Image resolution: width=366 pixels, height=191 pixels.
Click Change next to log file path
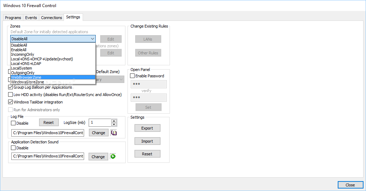coord(99,133)
